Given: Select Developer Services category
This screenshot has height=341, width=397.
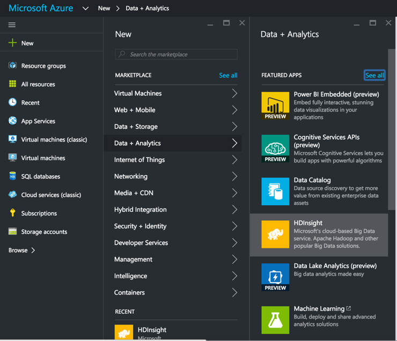Looking at the screenshot, I should pos(172,242).
